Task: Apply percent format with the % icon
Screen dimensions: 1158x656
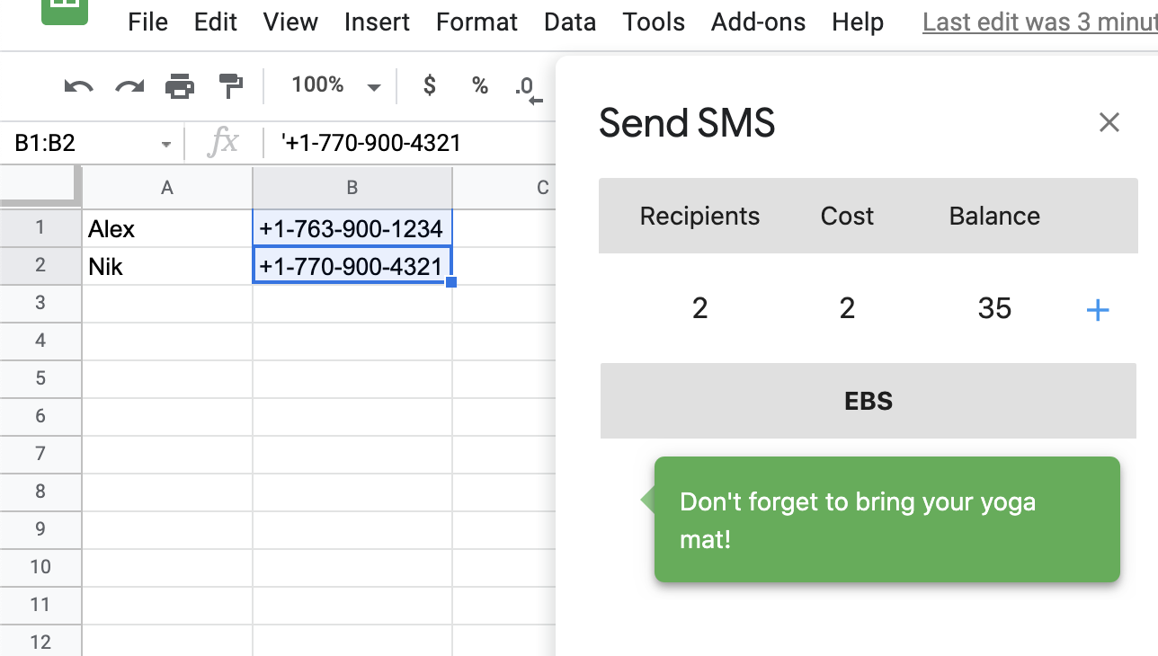Action: [x=479, y=85]
